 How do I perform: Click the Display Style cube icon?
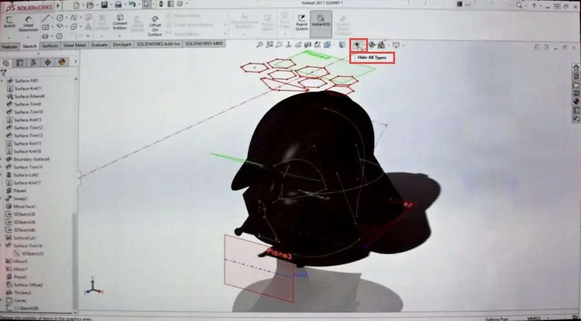[x=342, y=45]
